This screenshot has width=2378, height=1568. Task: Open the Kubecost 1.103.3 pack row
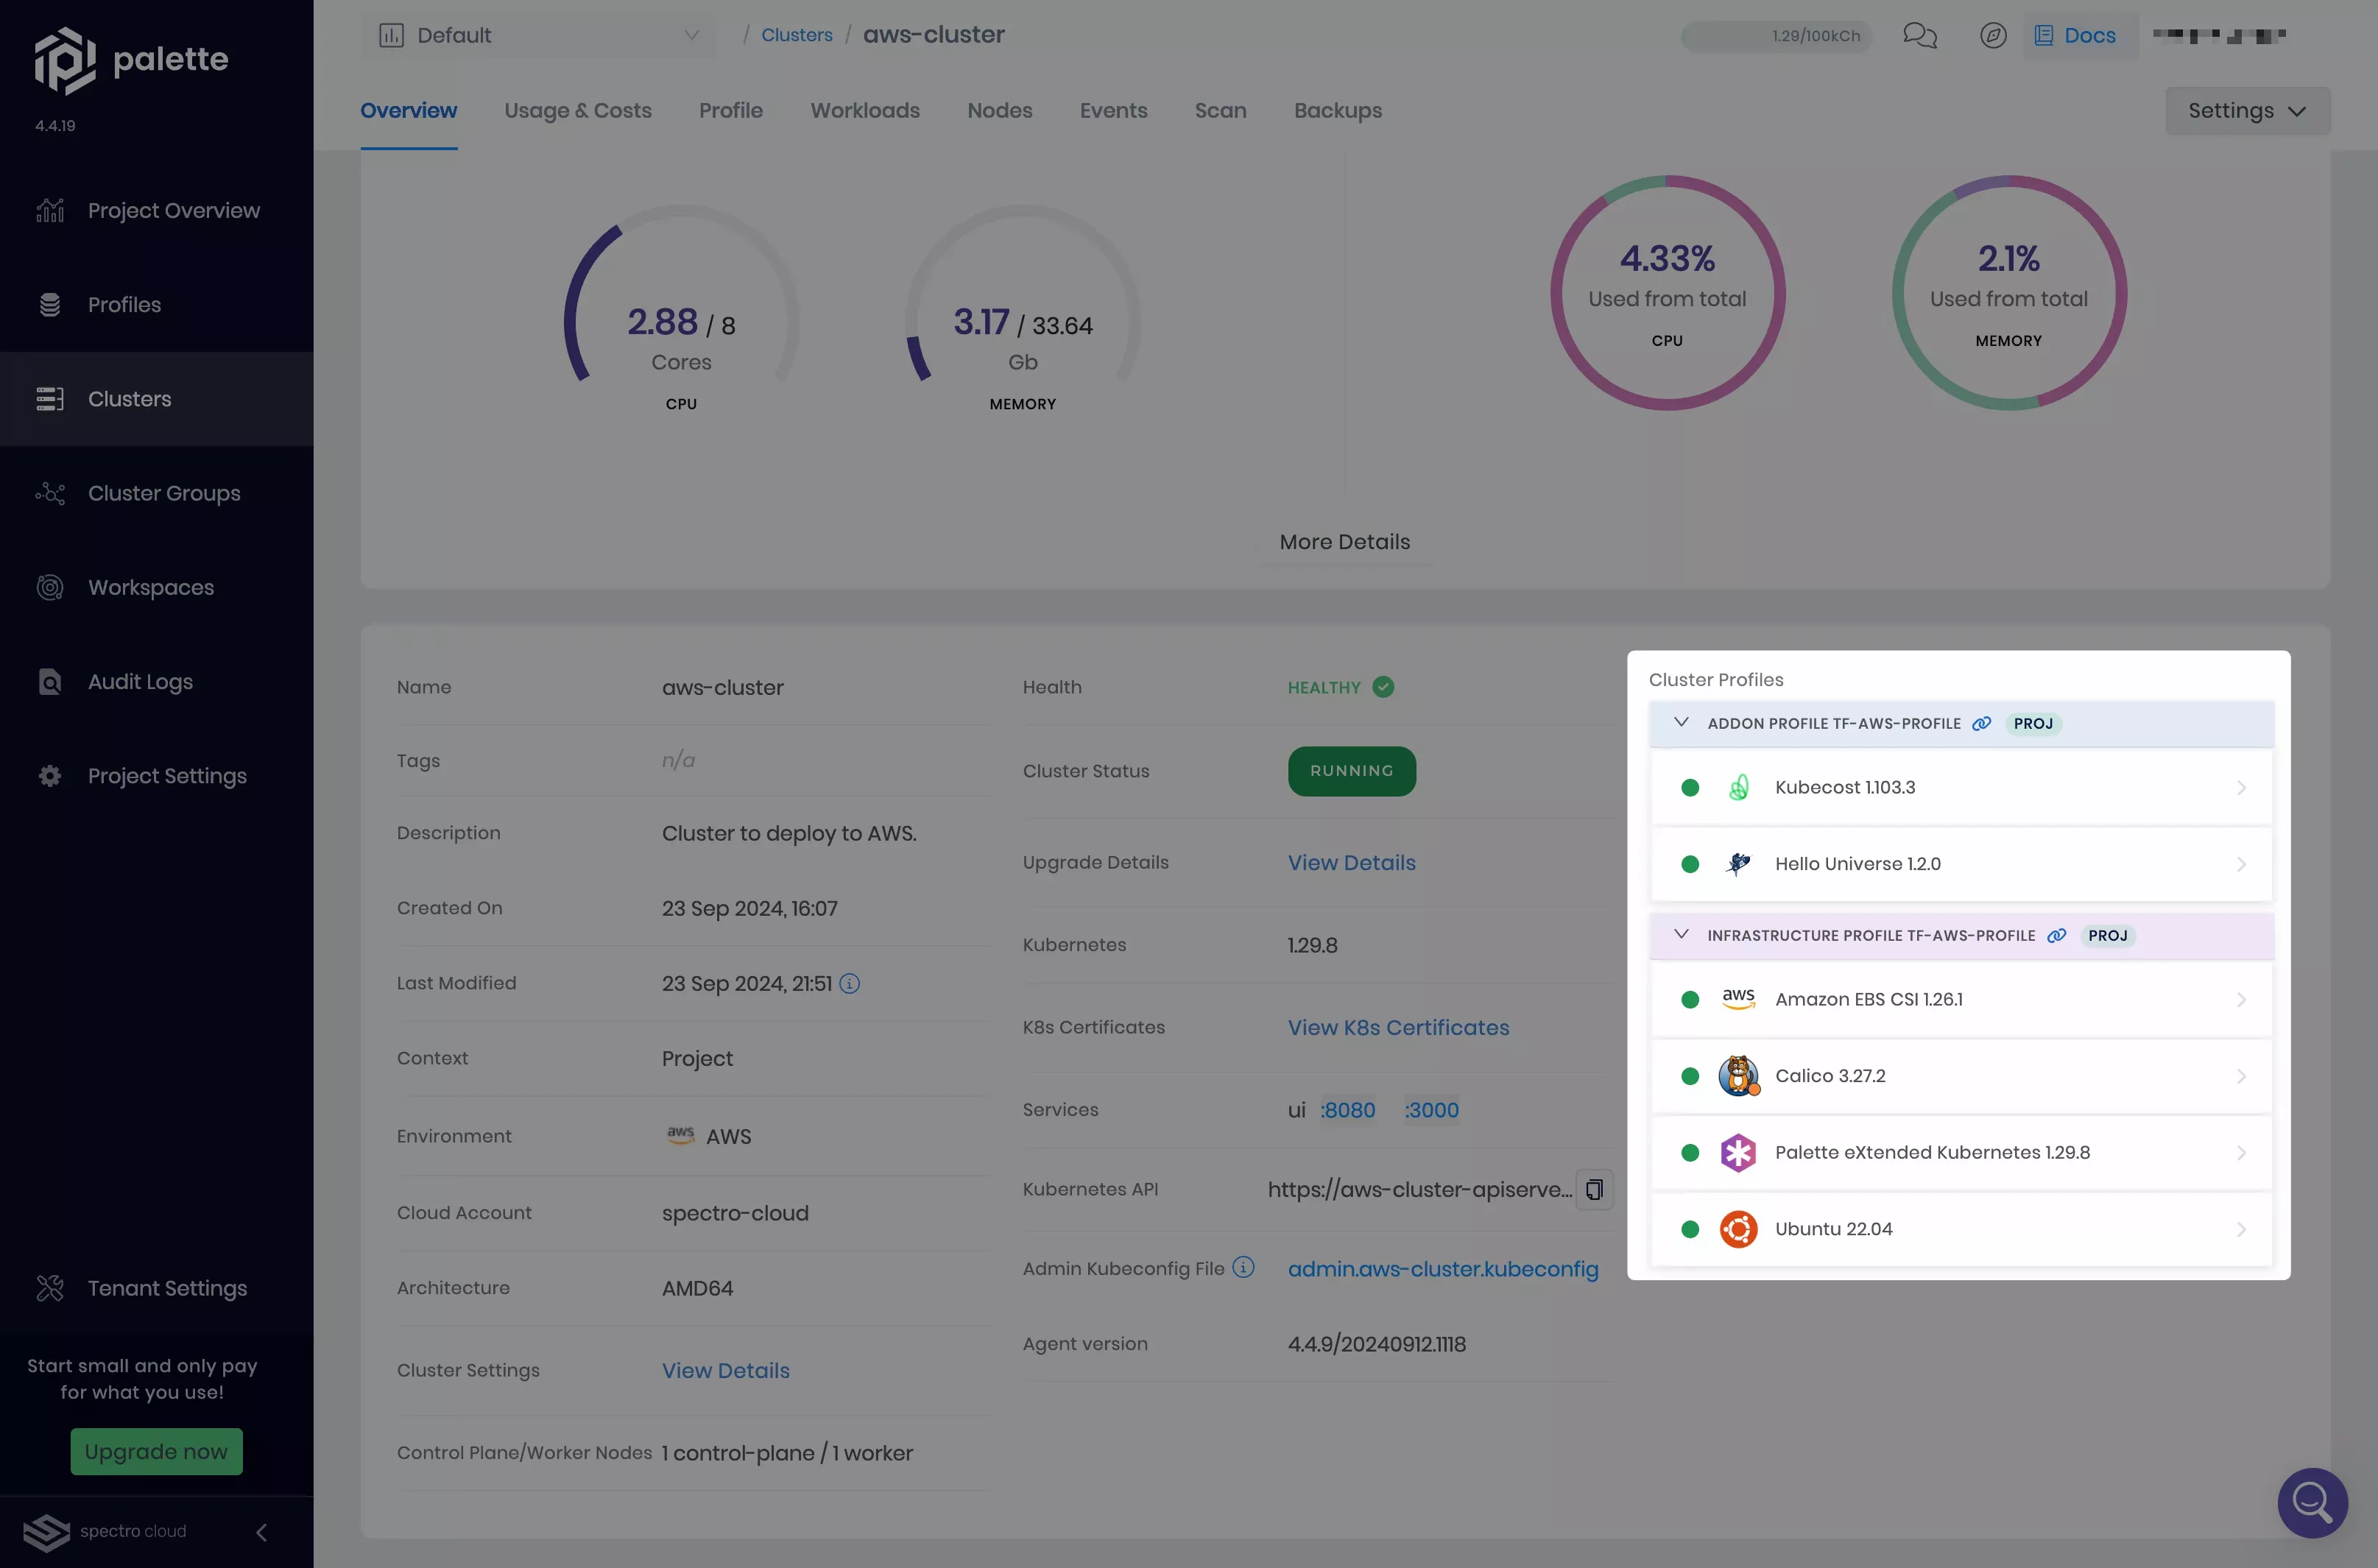coord(1960,787)
